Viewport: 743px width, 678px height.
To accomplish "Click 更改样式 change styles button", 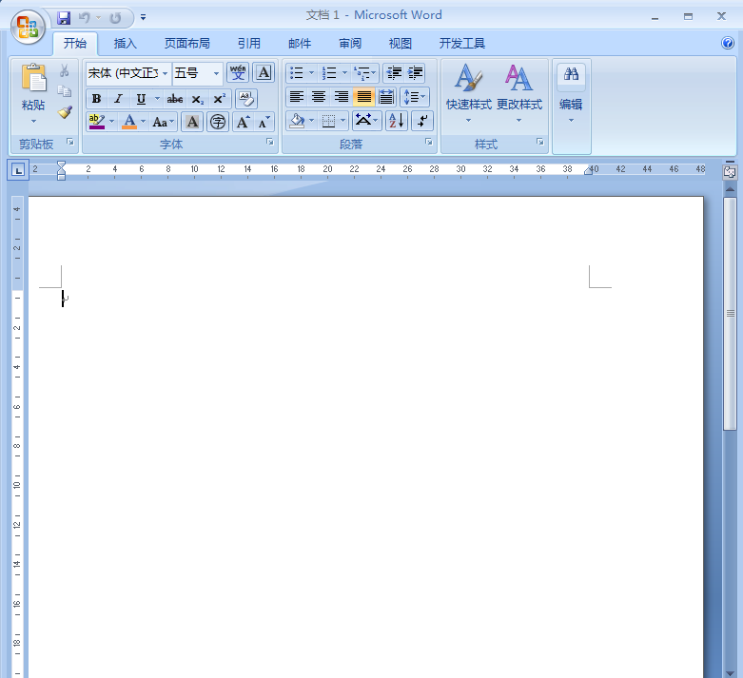I will coord(518,94).
